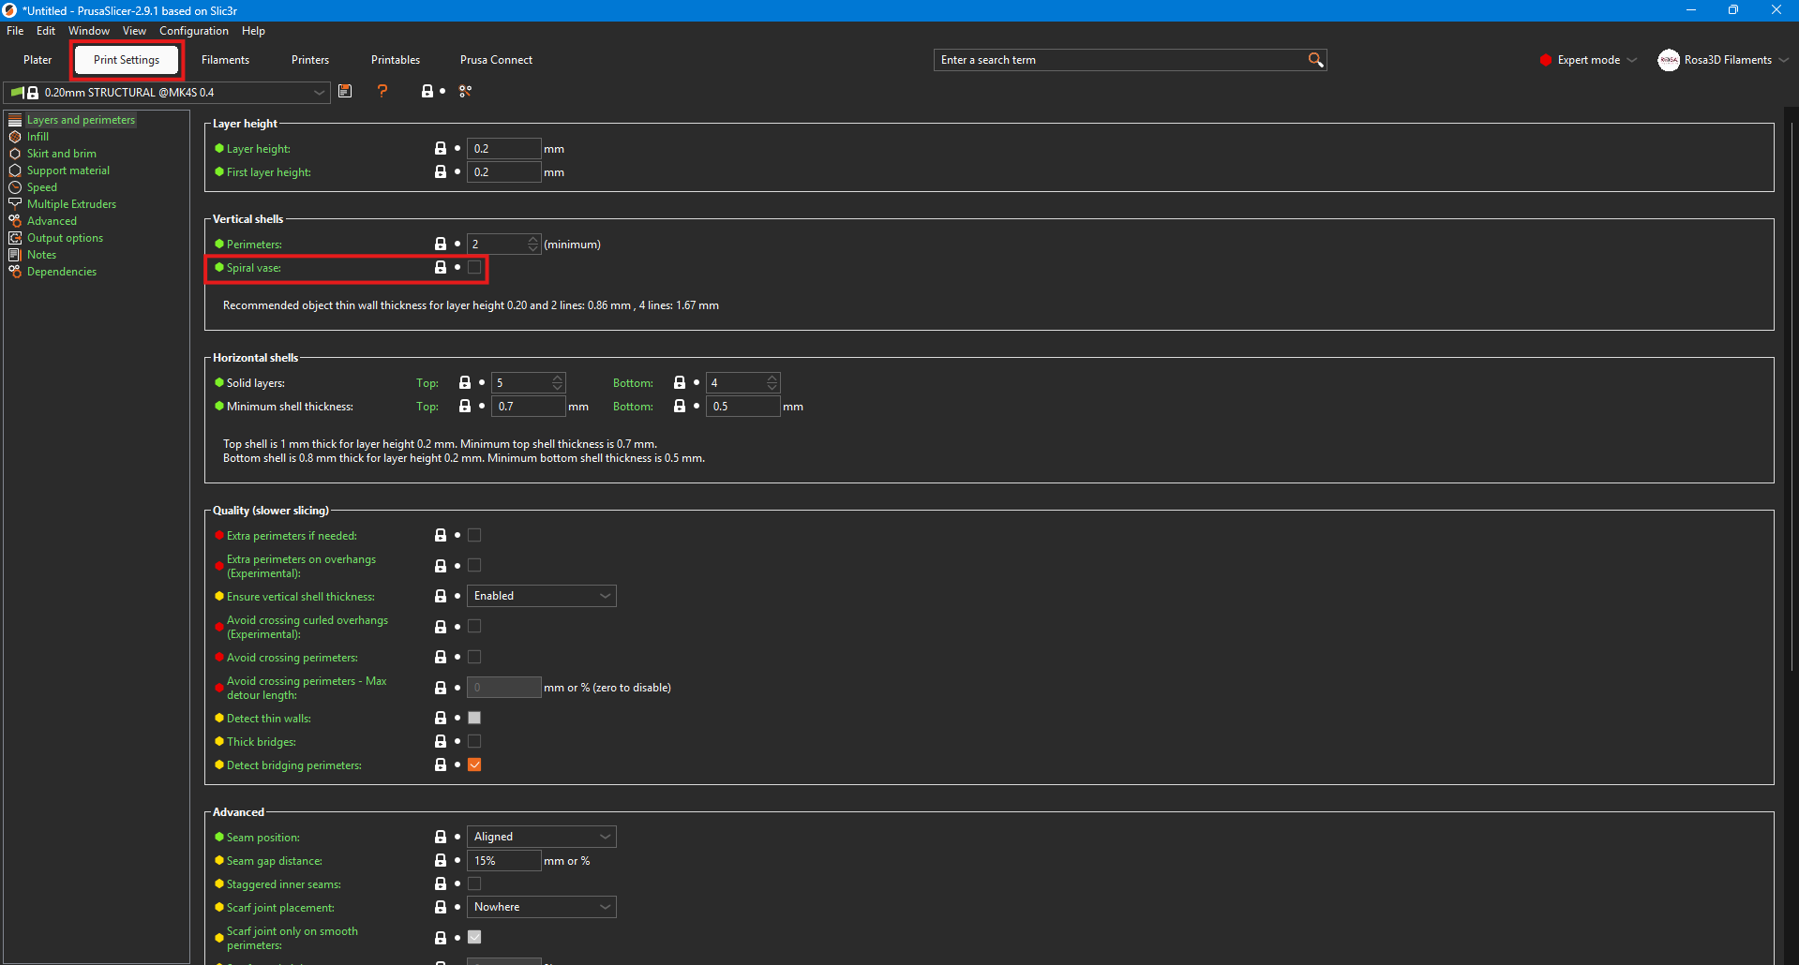This screenshot has width=1799, height=965.
Task: Click the Rosa3D Filaments avatar icon
Action: coord(1669,60)
